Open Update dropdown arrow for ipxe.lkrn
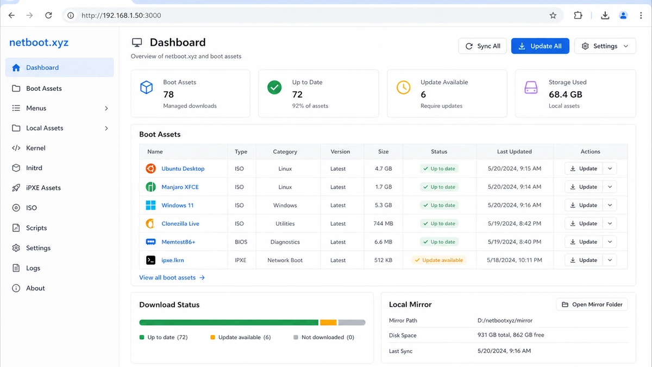The image size is (652, 367). coord(610,260)
